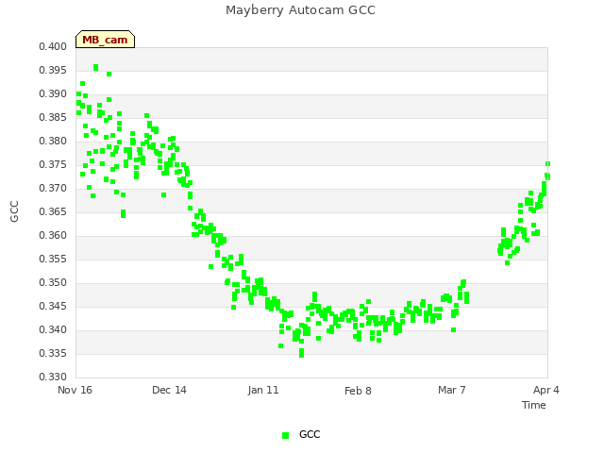Click the 0.365 y-axis value

click(x=53, y=211)
